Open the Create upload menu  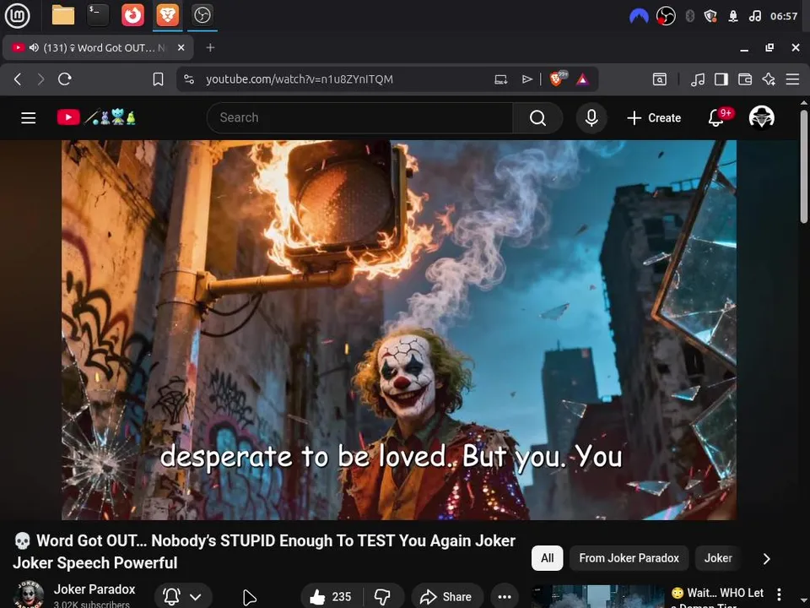pyautogui.click(x=654, y=118)
